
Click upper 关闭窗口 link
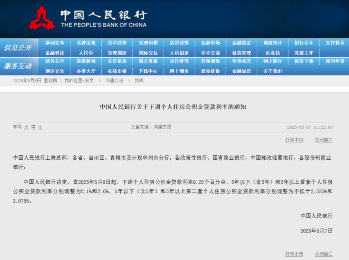(324, 140)
